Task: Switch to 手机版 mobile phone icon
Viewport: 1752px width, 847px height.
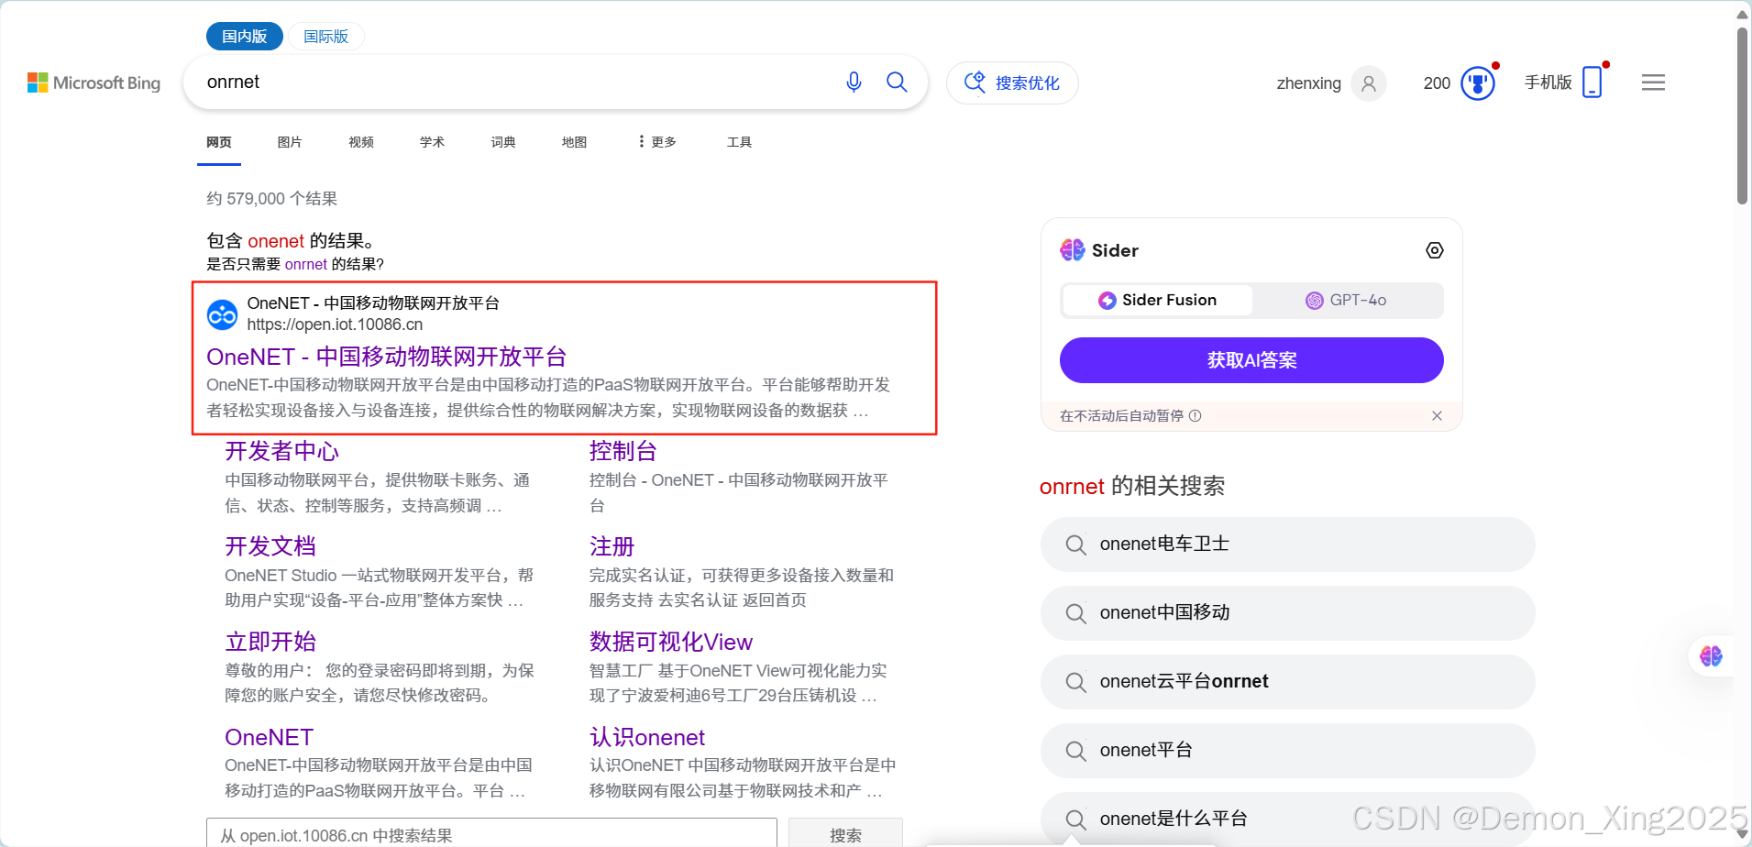Action: pos(1592,82)
